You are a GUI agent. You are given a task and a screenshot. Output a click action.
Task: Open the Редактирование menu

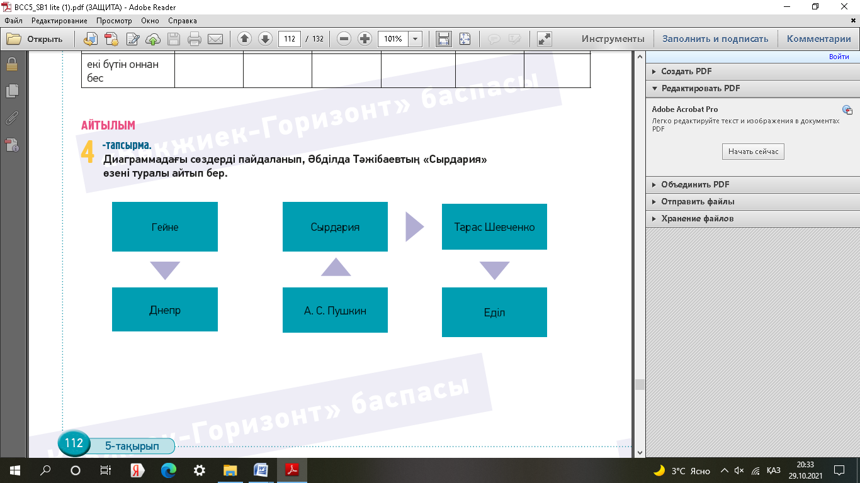click(x=59, y=21)
